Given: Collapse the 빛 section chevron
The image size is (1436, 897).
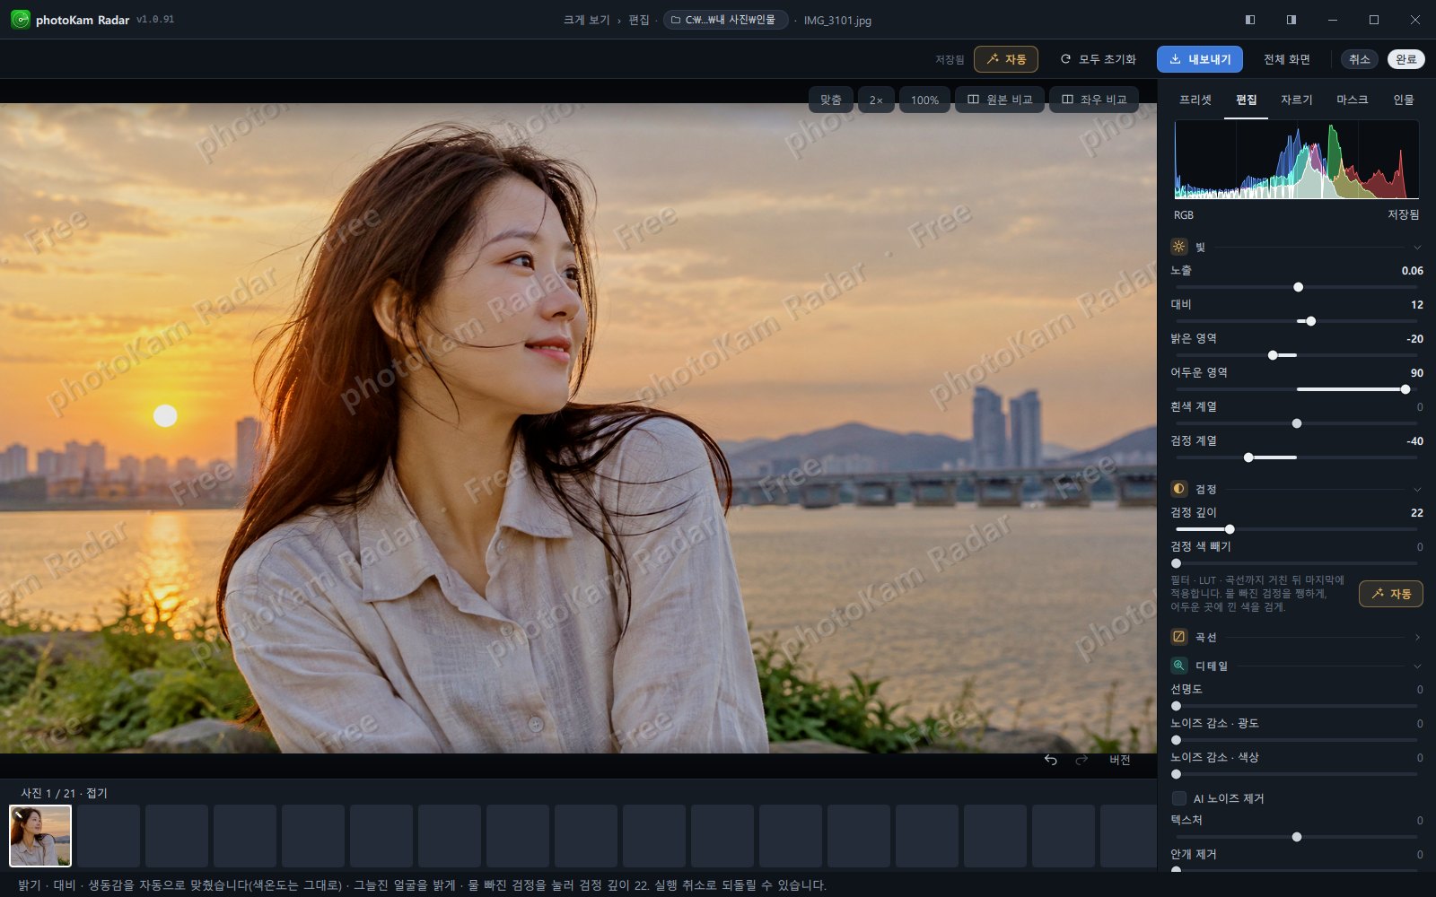Looking at the screenshot, I should click(x=1417, y=247).
